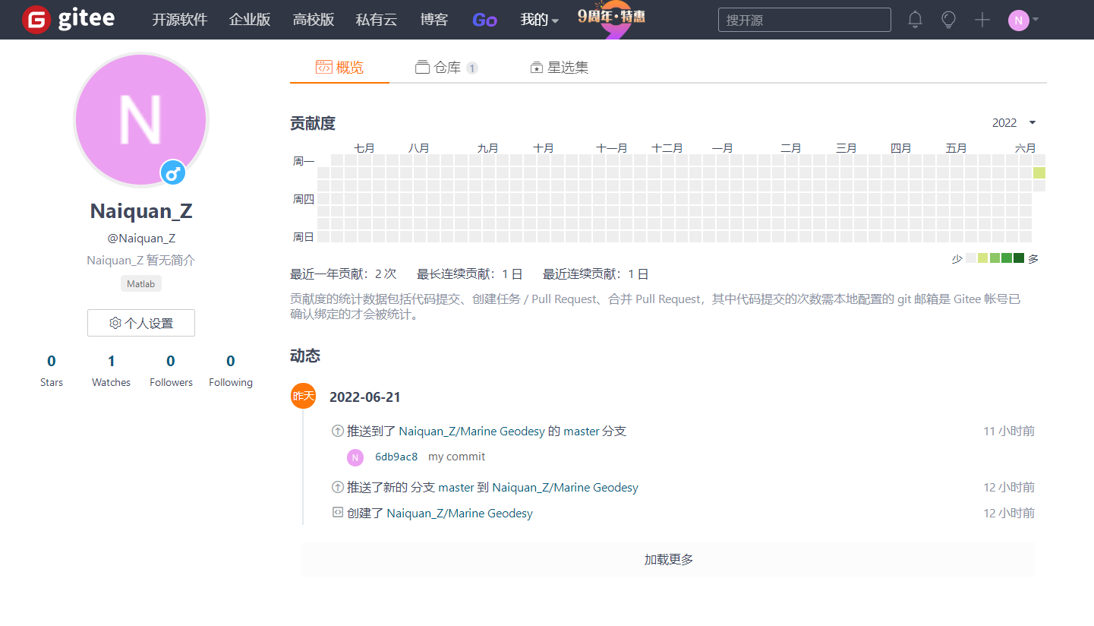Click the Go link in header
Screen dimensions: 1094x626
point(484,20)
